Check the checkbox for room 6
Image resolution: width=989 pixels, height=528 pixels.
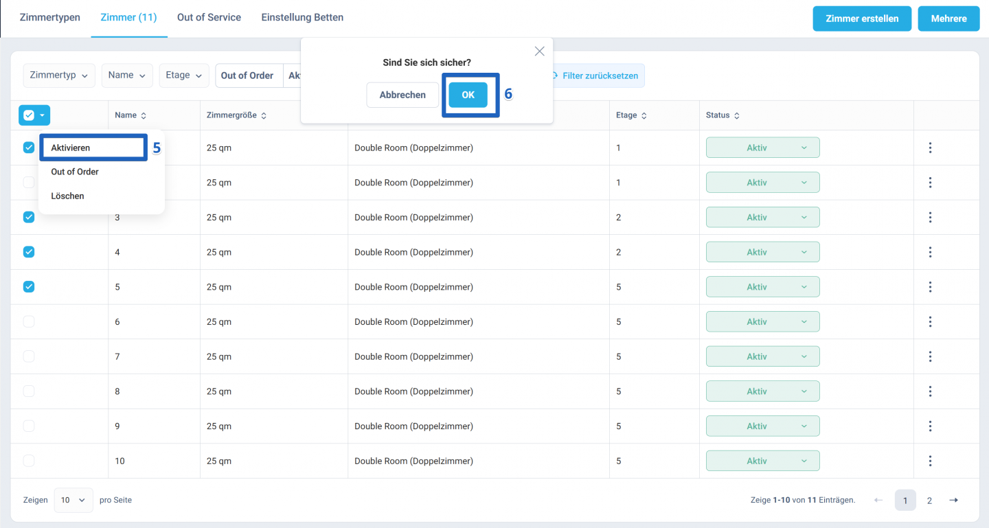point(29,321)
